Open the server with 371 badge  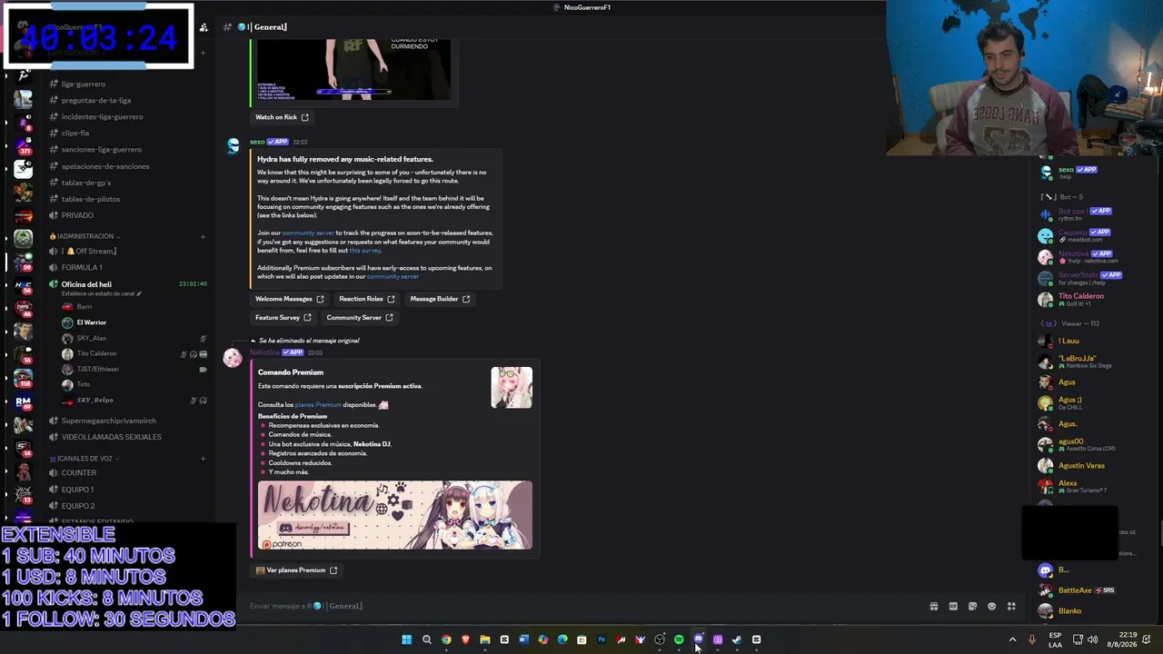pyautogui.click(x=24, y=144)
